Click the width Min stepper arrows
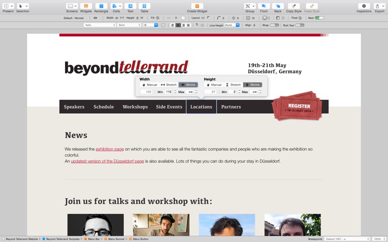388x242 pixels. click(175, 91)
